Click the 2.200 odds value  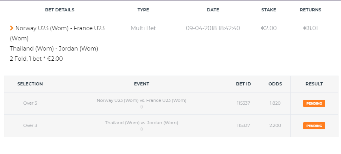[x=275, y=125]
